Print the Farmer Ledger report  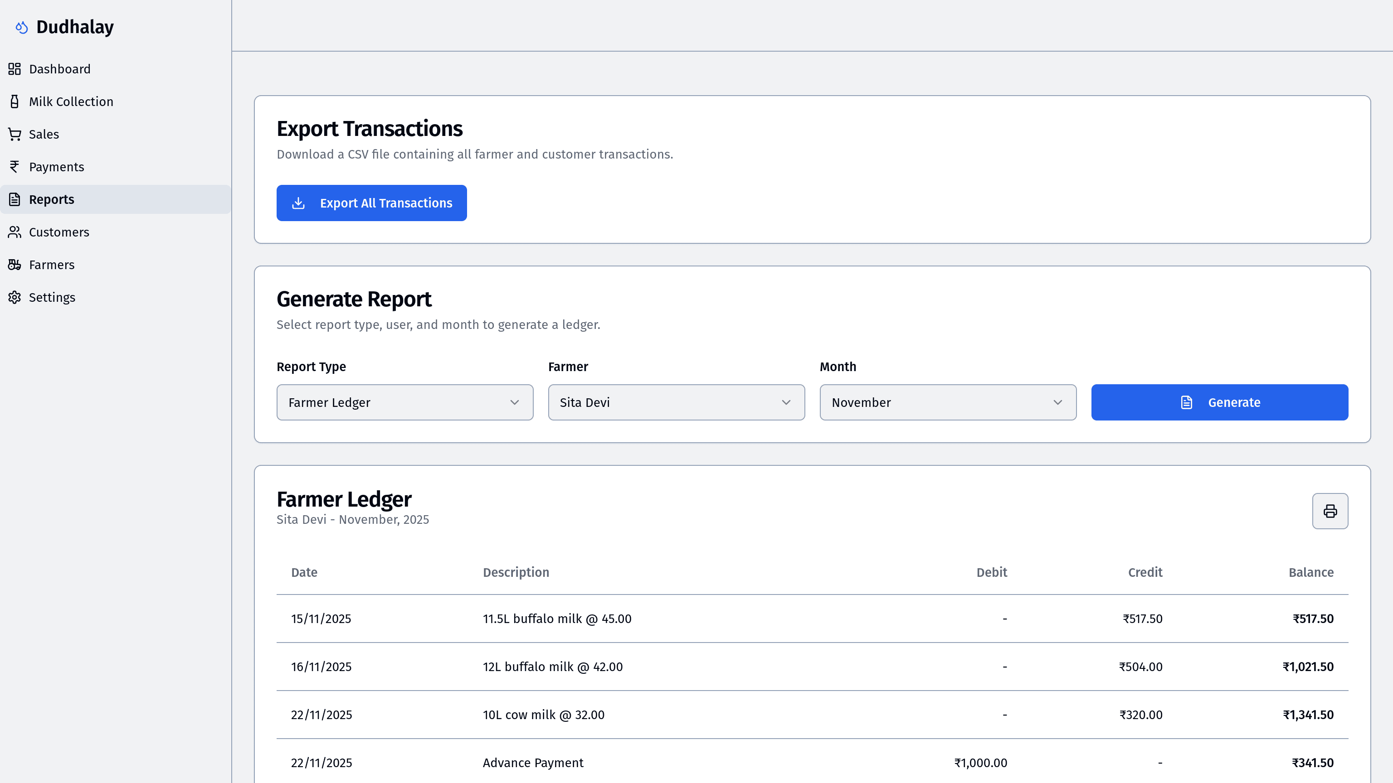click(1330, 511)
